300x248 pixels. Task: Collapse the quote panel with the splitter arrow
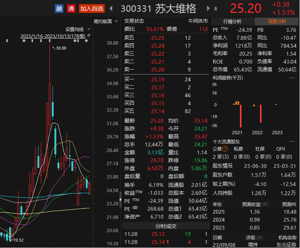point(120,200)
